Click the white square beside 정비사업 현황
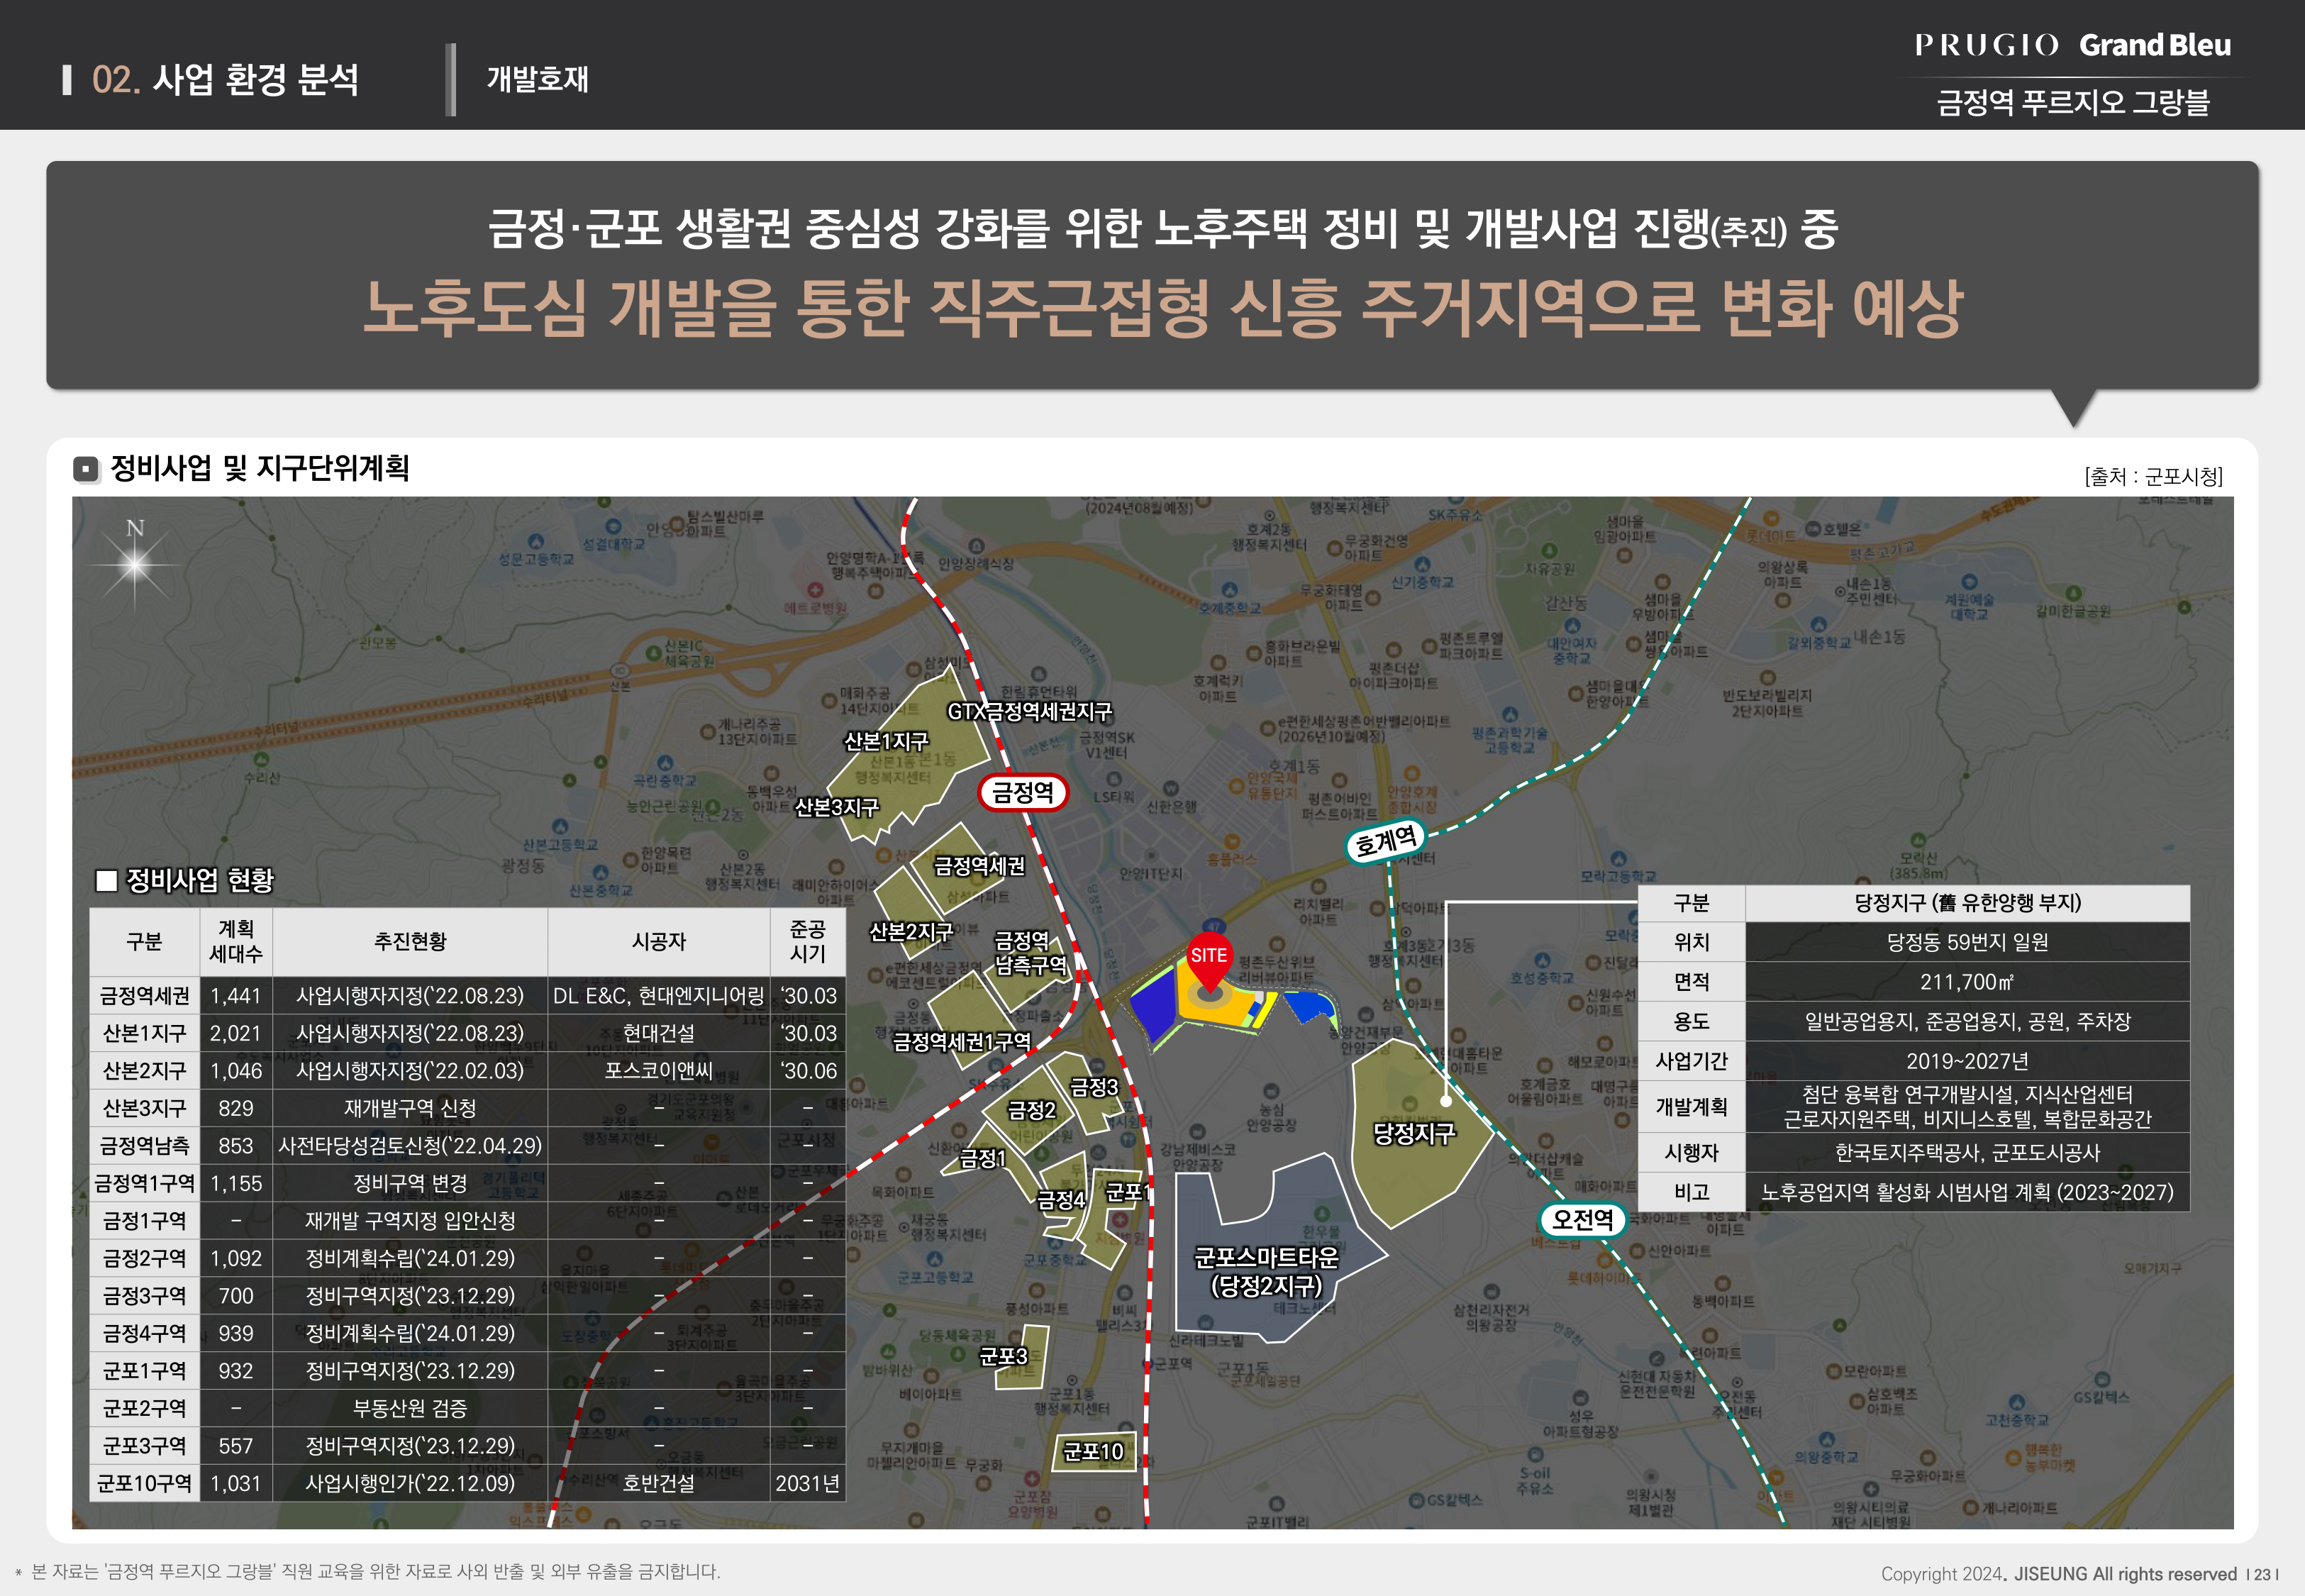The width and height of the screenshot is (2305, 1596). [106, 880]
